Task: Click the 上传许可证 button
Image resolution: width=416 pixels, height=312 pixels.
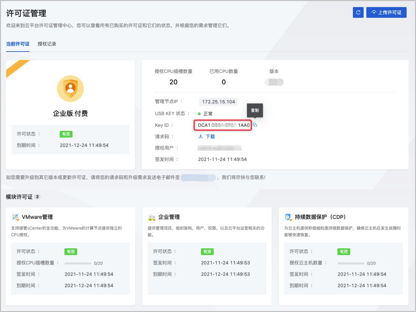Action: pos(386,12)
